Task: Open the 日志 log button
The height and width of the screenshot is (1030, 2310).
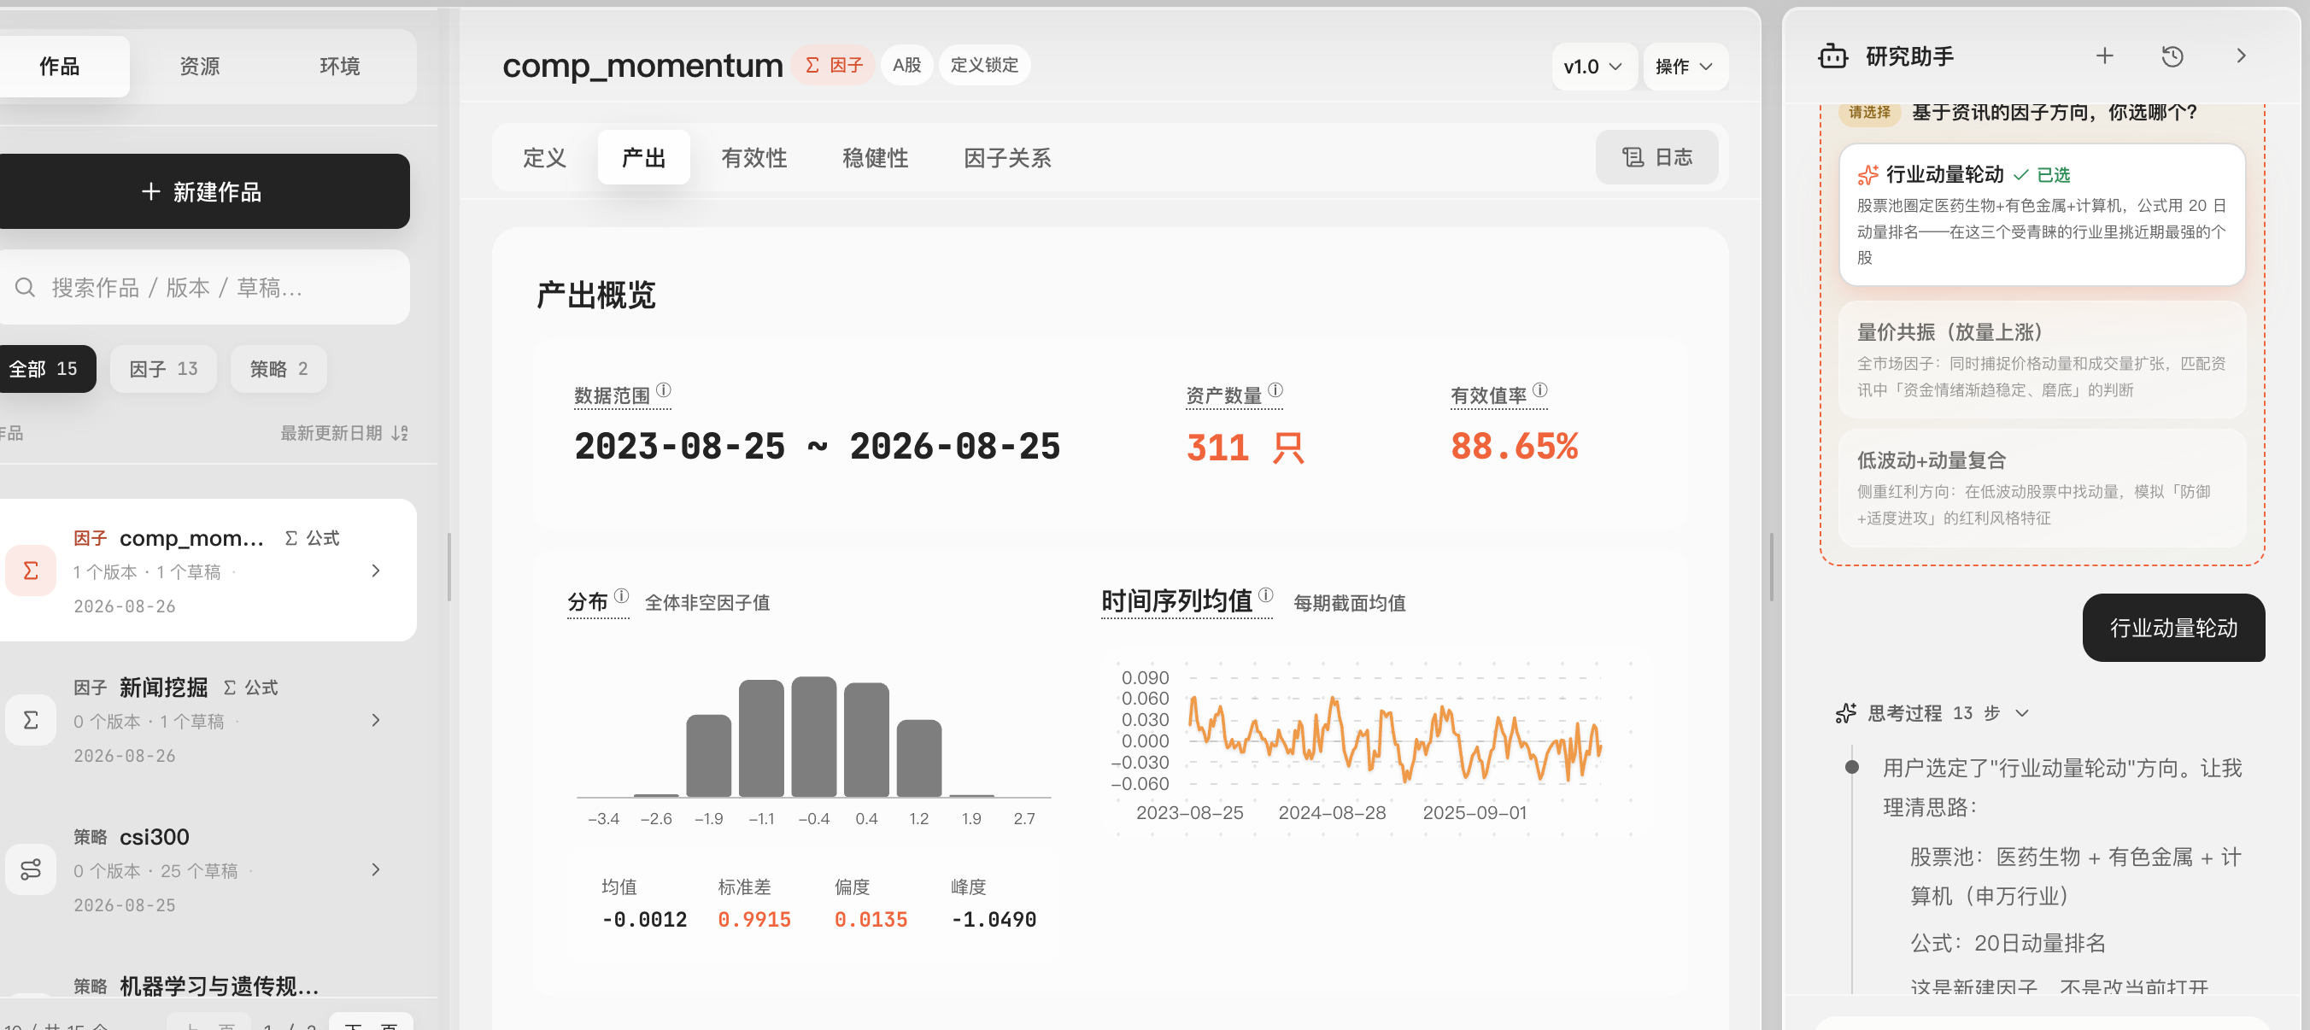Action: 1656,158
